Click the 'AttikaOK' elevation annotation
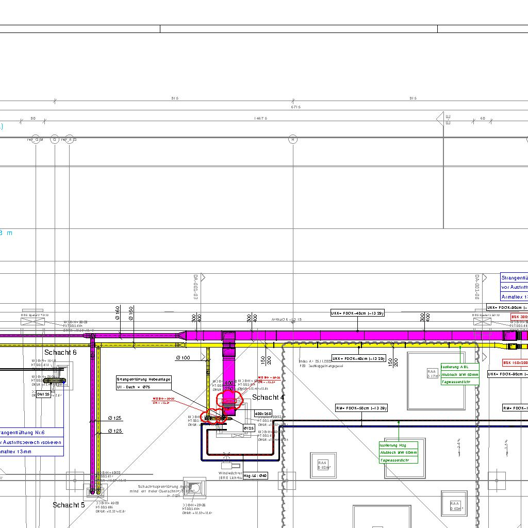Image resolution: width=528 pixels, height=528 pixels. coord(287,320)
